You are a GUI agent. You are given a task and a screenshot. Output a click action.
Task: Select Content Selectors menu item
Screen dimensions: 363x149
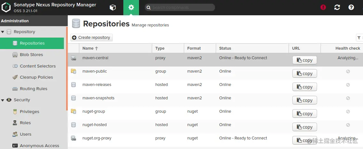tap(37, 66)
